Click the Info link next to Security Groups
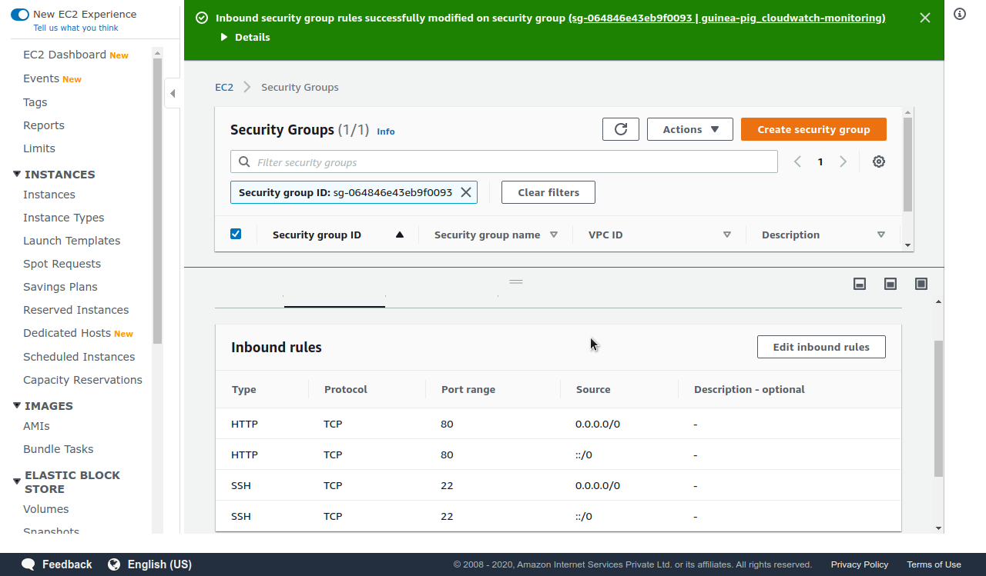Screen dimensions: 986x576 [x=386, y=132]
